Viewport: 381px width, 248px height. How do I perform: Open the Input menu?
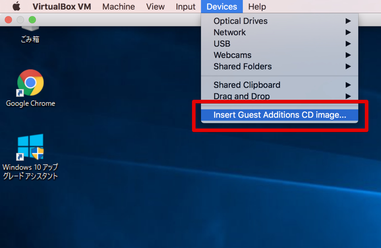pos(185,7)
